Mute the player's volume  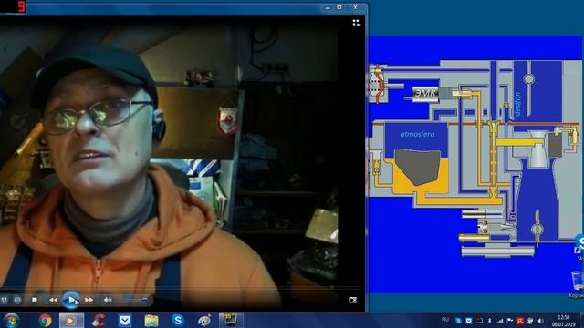coord(108,300)
